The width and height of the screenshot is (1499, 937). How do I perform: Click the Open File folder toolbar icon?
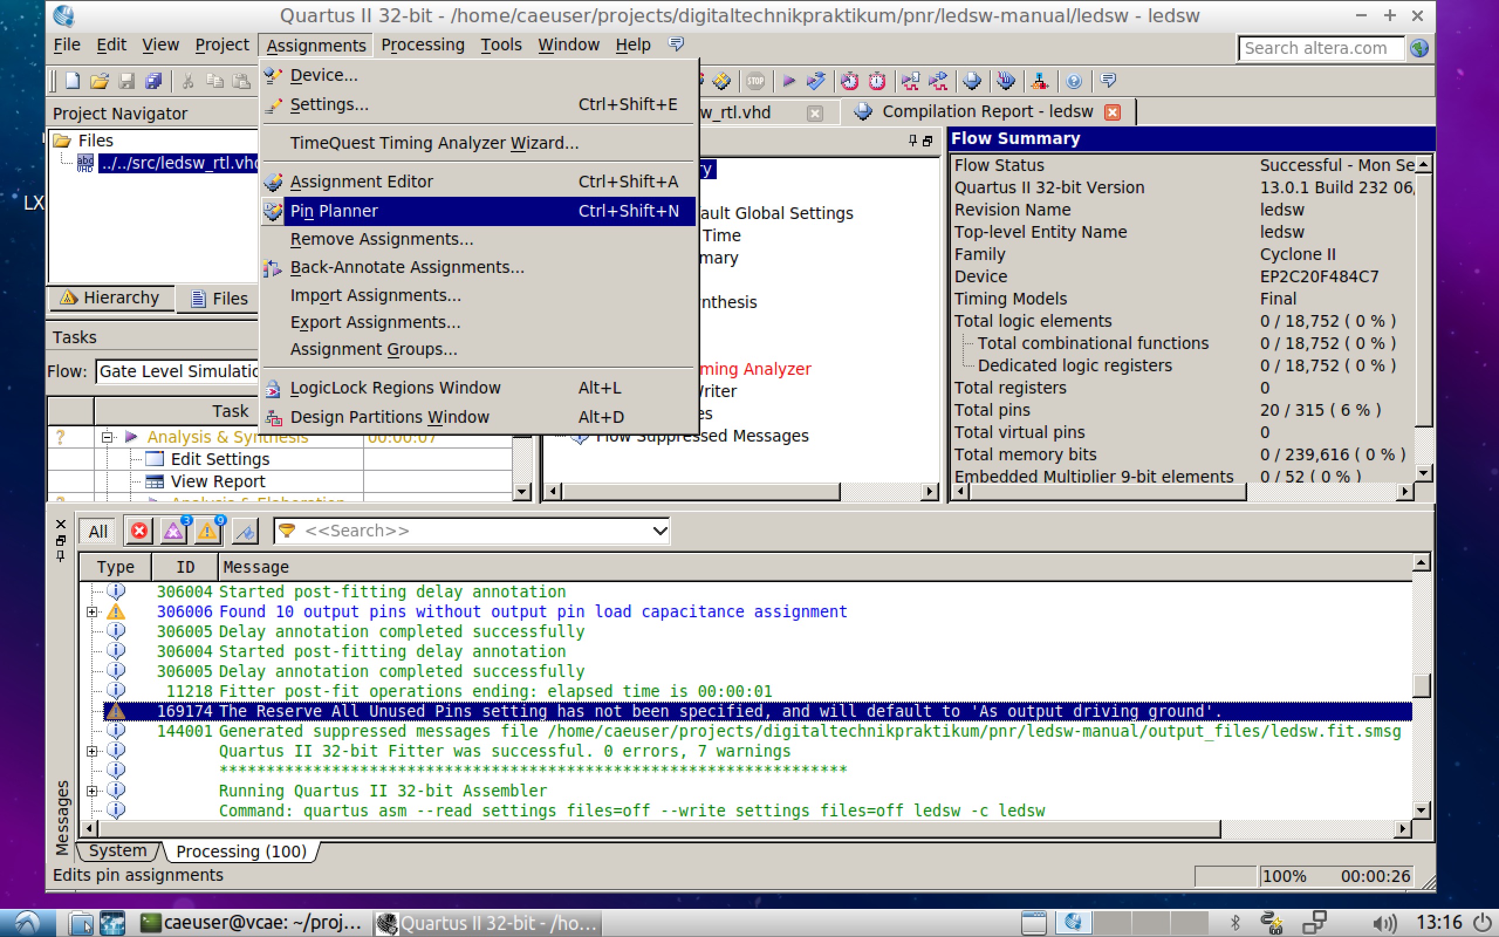point(99,81)
